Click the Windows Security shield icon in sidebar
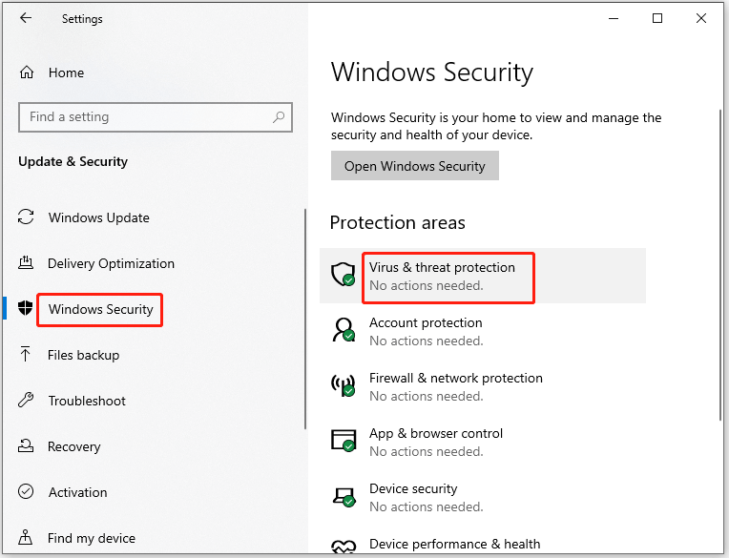Screen dimensions: 729x558 tap(25, 308)
